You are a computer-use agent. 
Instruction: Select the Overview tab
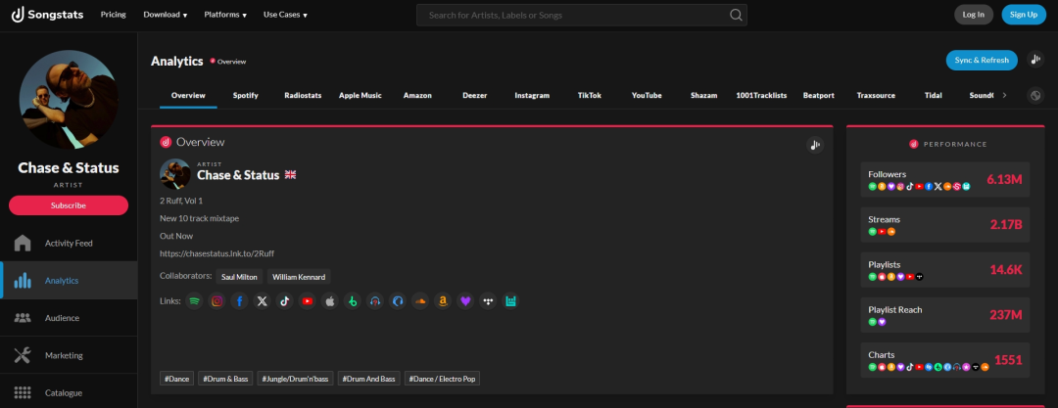point(188,95)
